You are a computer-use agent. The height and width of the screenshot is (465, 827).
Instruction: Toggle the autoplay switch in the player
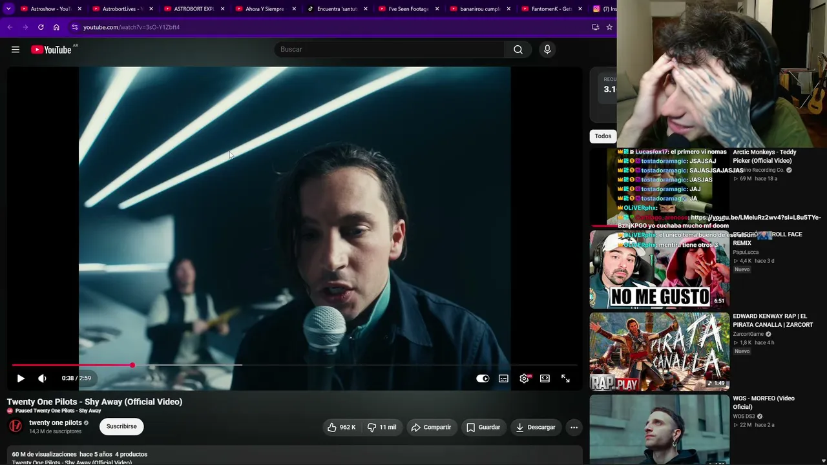click(483, 378)
